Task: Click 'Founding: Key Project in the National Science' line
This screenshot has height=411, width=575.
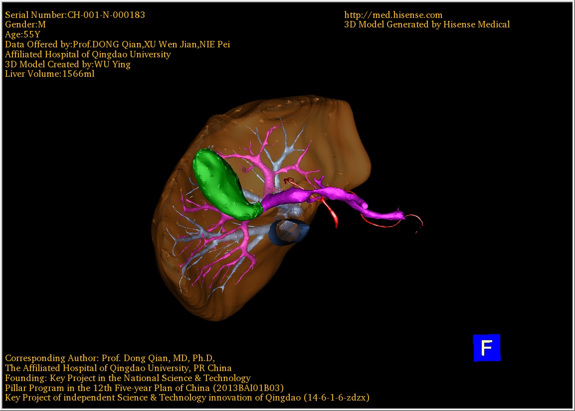Action: tap(128, 378)
